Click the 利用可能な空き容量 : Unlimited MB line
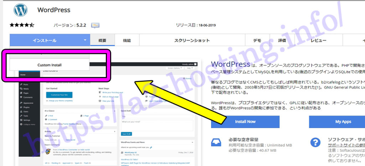Image resolution: width=365 pixels, height=166 pixels. 260,145
